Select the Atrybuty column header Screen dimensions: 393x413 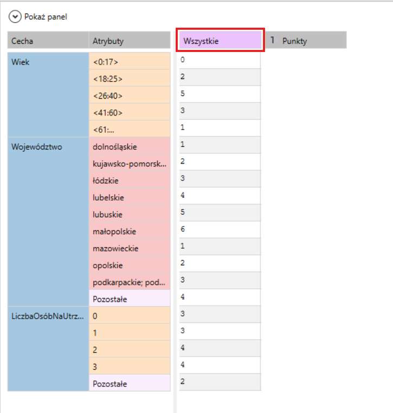tap(130, 40)
